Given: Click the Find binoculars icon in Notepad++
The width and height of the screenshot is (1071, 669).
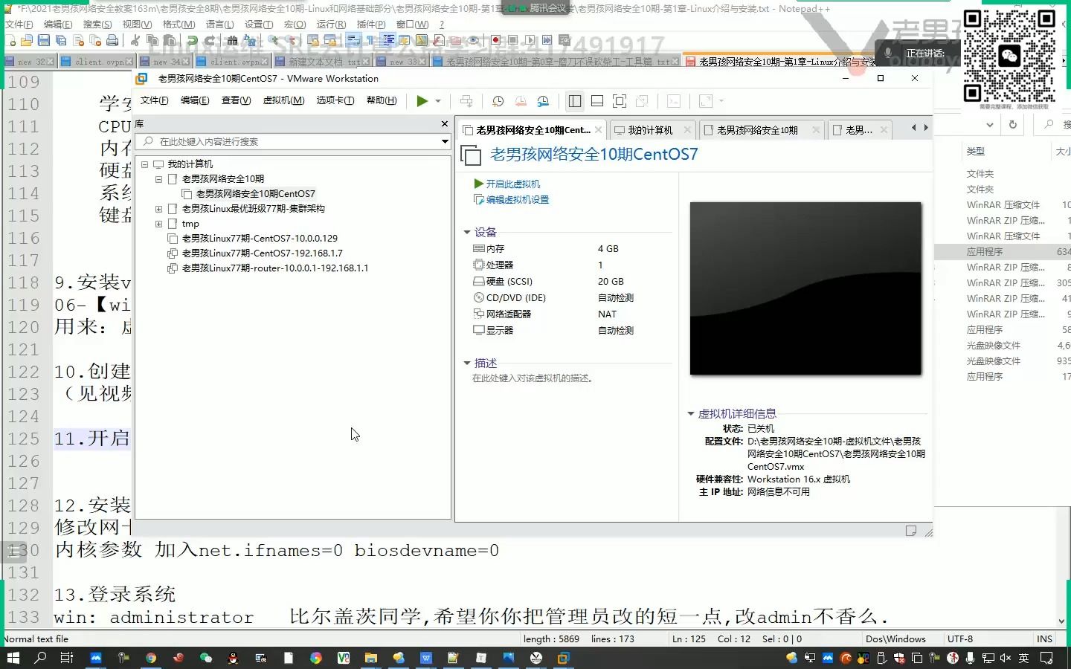Looking at the screenshot, I should pos(233,40).
